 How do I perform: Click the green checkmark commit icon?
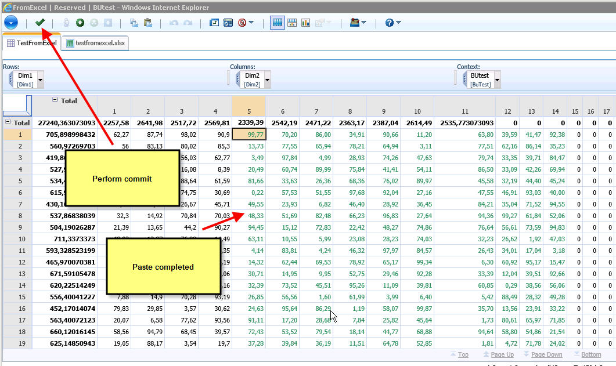[40, 23]
